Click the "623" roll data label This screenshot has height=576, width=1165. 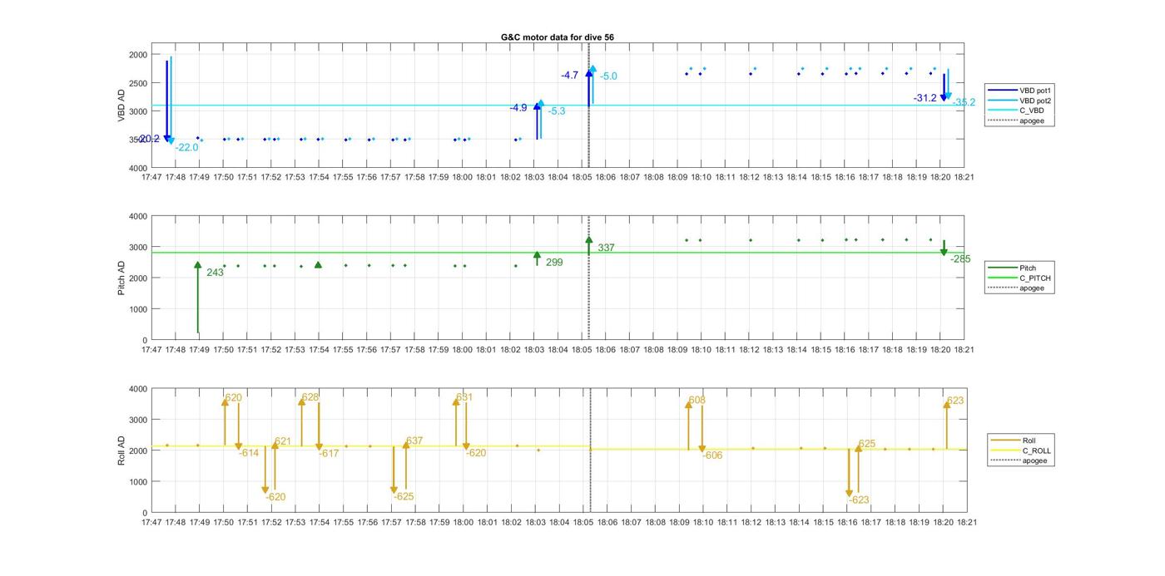click(955, 401)
